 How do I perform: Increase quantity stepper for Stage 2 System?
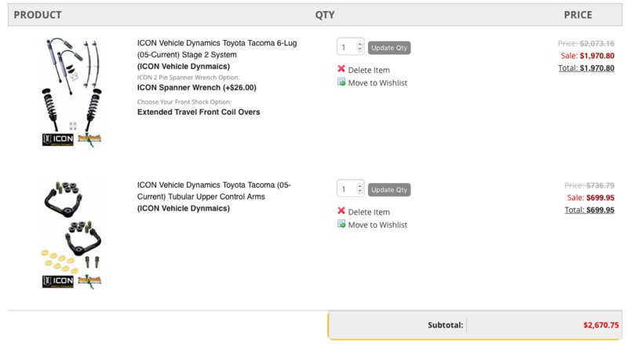pos(359,45)
